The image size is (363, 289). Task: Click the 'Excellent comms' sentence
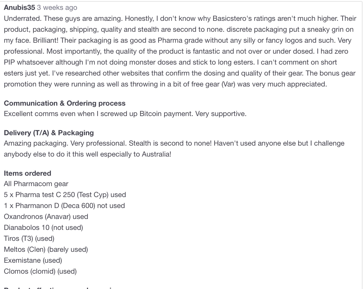coord(125,114)
